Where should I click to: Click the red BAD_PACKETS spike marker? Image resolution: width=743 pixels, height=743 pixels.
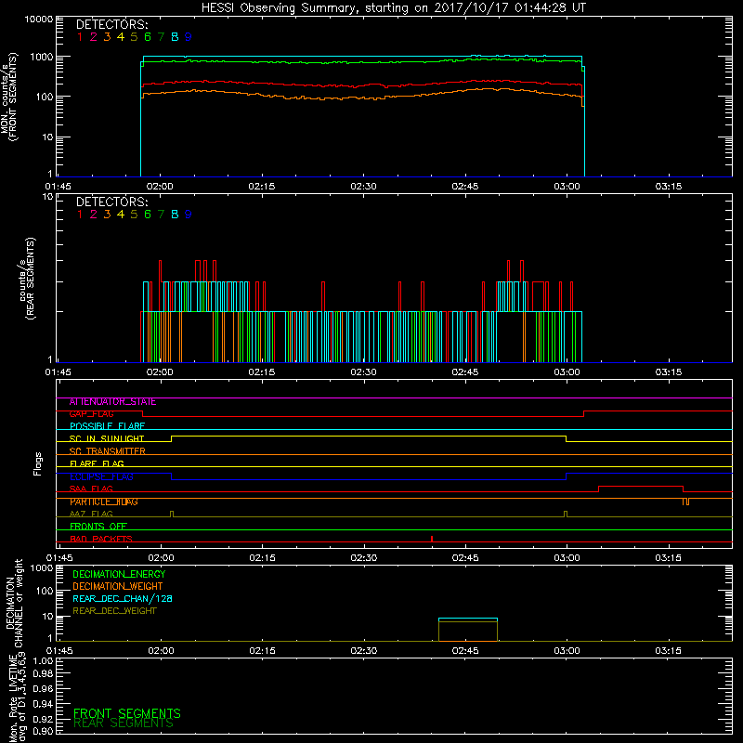click(432, 539)
